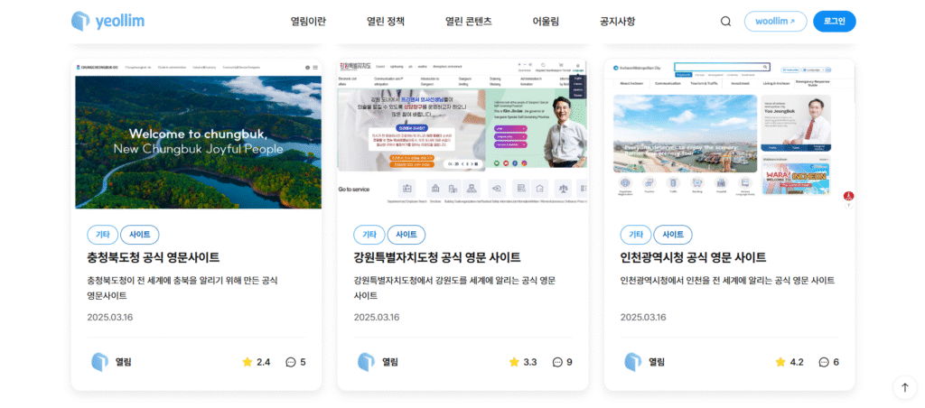
Task: Open the woollim external link button
Action: click(x=775, y=22)
